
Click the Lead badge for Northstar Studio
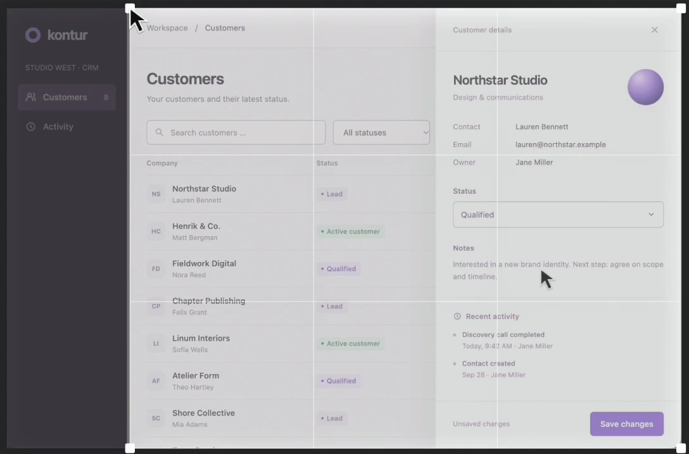click(x=332, y=194)
